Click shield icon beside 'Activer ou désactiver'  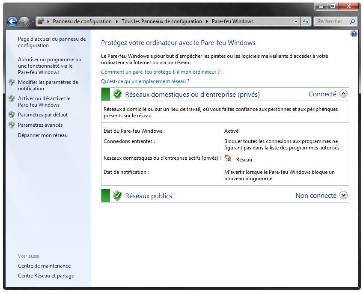12,98
